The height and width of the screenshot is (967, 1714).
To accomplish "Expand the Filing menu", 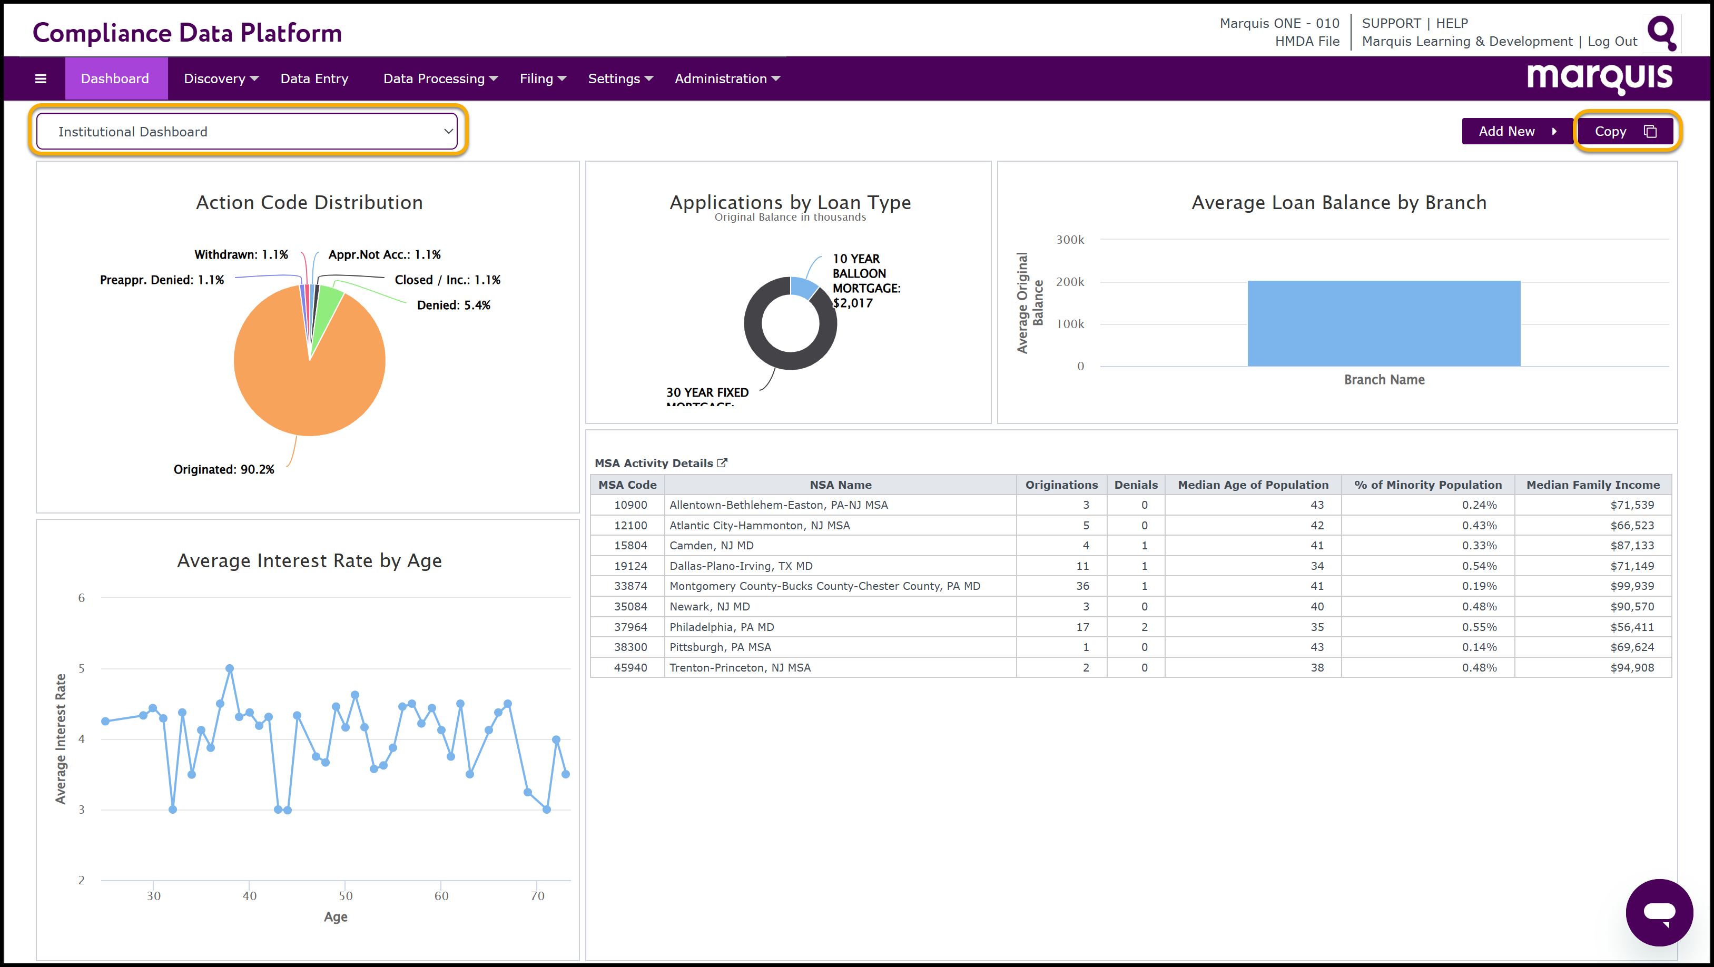I will pos(543,78).
